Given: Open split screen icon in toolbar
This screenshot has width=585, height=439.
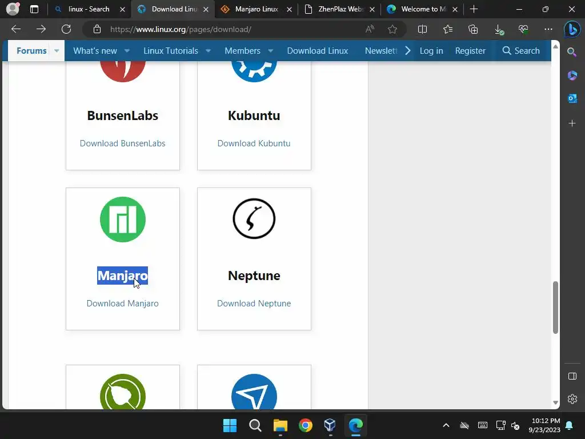Looking at the screenshot, I should coord(422,29).
